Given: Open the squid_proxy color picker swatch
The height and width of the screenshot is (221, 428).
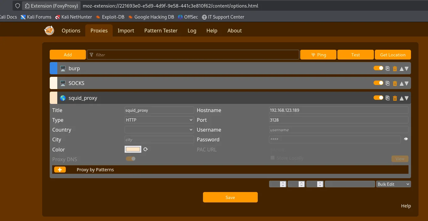Looking at the screenshot, I should (133, 149).
